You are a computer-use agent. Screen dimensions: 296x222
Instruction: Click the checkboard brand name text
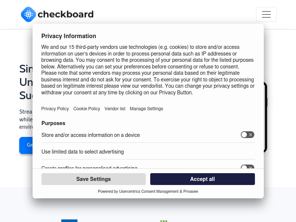[x=65, y=14]
